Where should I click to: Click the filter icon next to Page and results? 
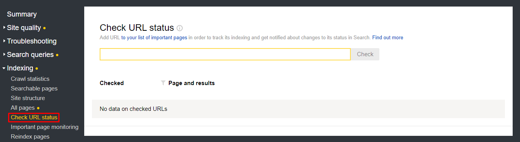[163, 83]
